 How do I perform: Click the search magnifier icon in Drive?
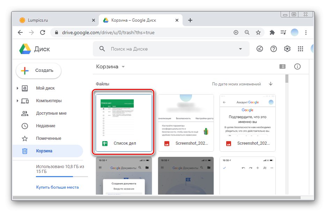click(102, 49)
